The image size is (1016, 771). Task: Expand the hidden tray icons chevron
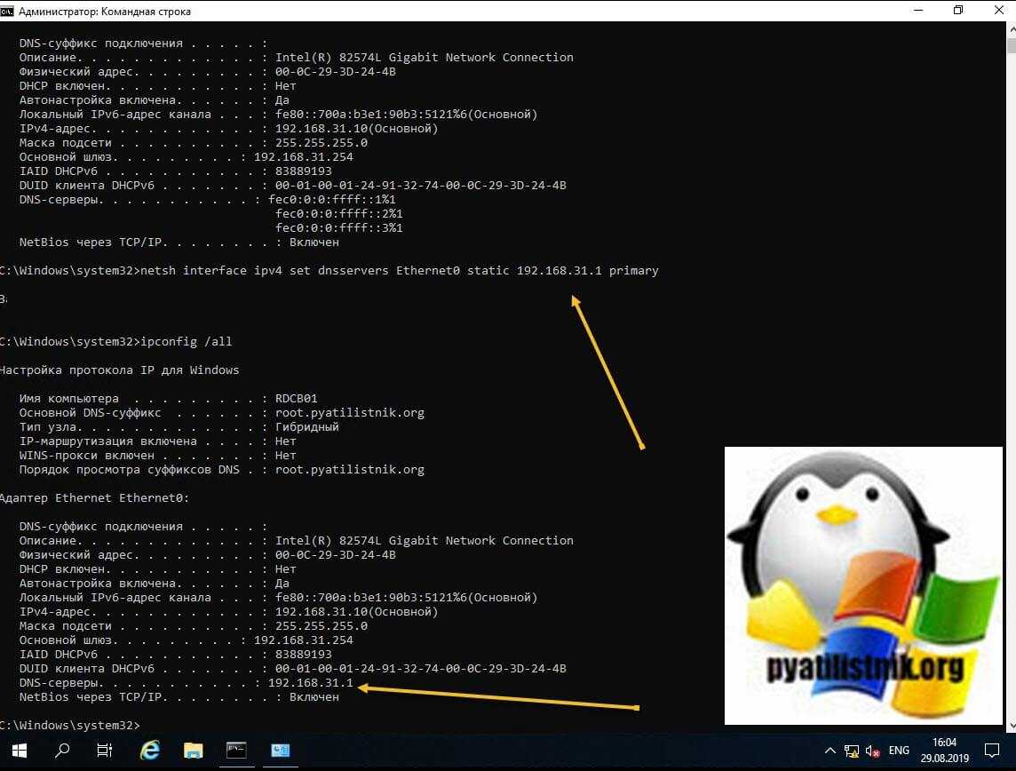830,751
